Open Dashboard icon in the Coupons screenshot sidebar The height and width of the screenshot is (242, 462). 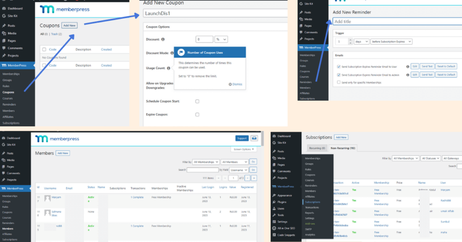[x=4, y=9]
